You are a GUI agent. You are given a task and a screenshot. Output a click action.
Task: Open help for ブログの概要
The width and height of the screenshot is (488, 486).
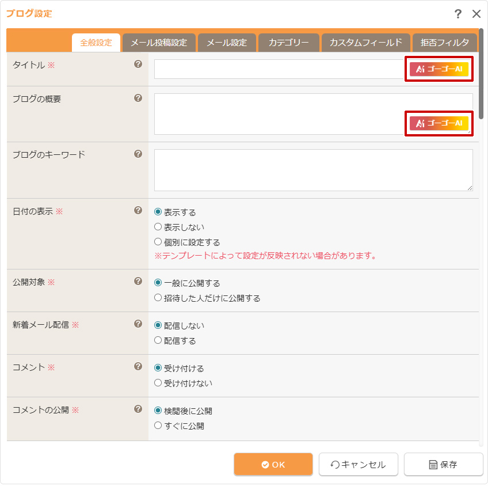click(138, 98)
